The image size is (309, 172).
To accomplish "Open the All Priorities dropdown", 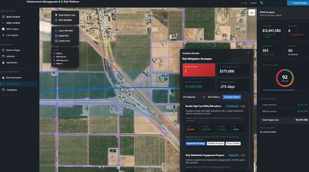I will point(214,97).
